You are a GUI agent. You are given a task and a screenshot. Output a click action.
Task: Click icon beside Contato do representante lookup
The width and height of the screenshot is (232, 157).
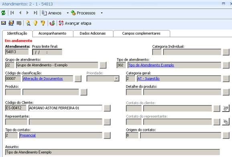pos(226,122)
